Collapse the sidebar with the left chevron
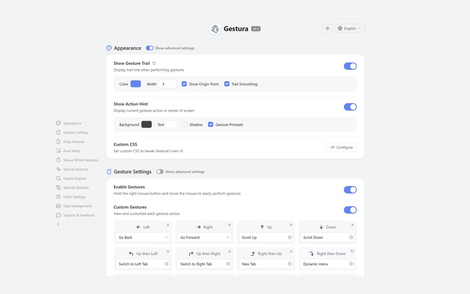 [58, 224]
